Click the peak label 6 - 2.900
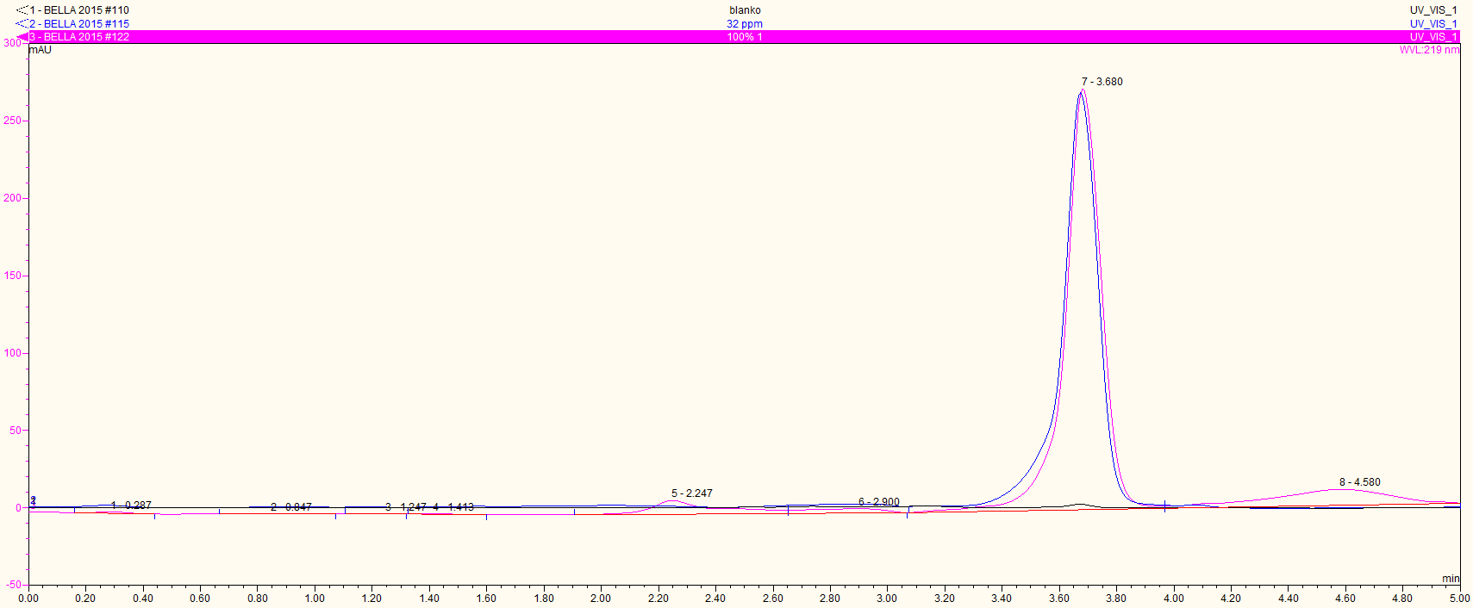This screenshot has height=608, width=1473. coord(879,502)
